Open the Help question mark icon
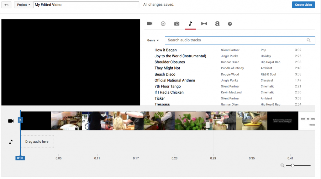The width and height of the screenshot is (321, 179). (230, 24)
